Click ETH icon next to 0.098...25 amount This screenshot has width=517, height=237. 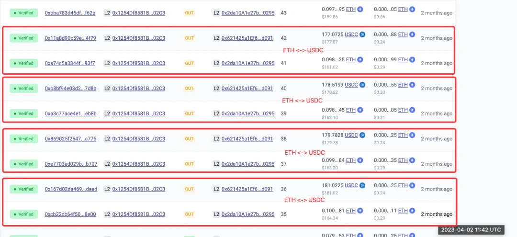[360, 60]
